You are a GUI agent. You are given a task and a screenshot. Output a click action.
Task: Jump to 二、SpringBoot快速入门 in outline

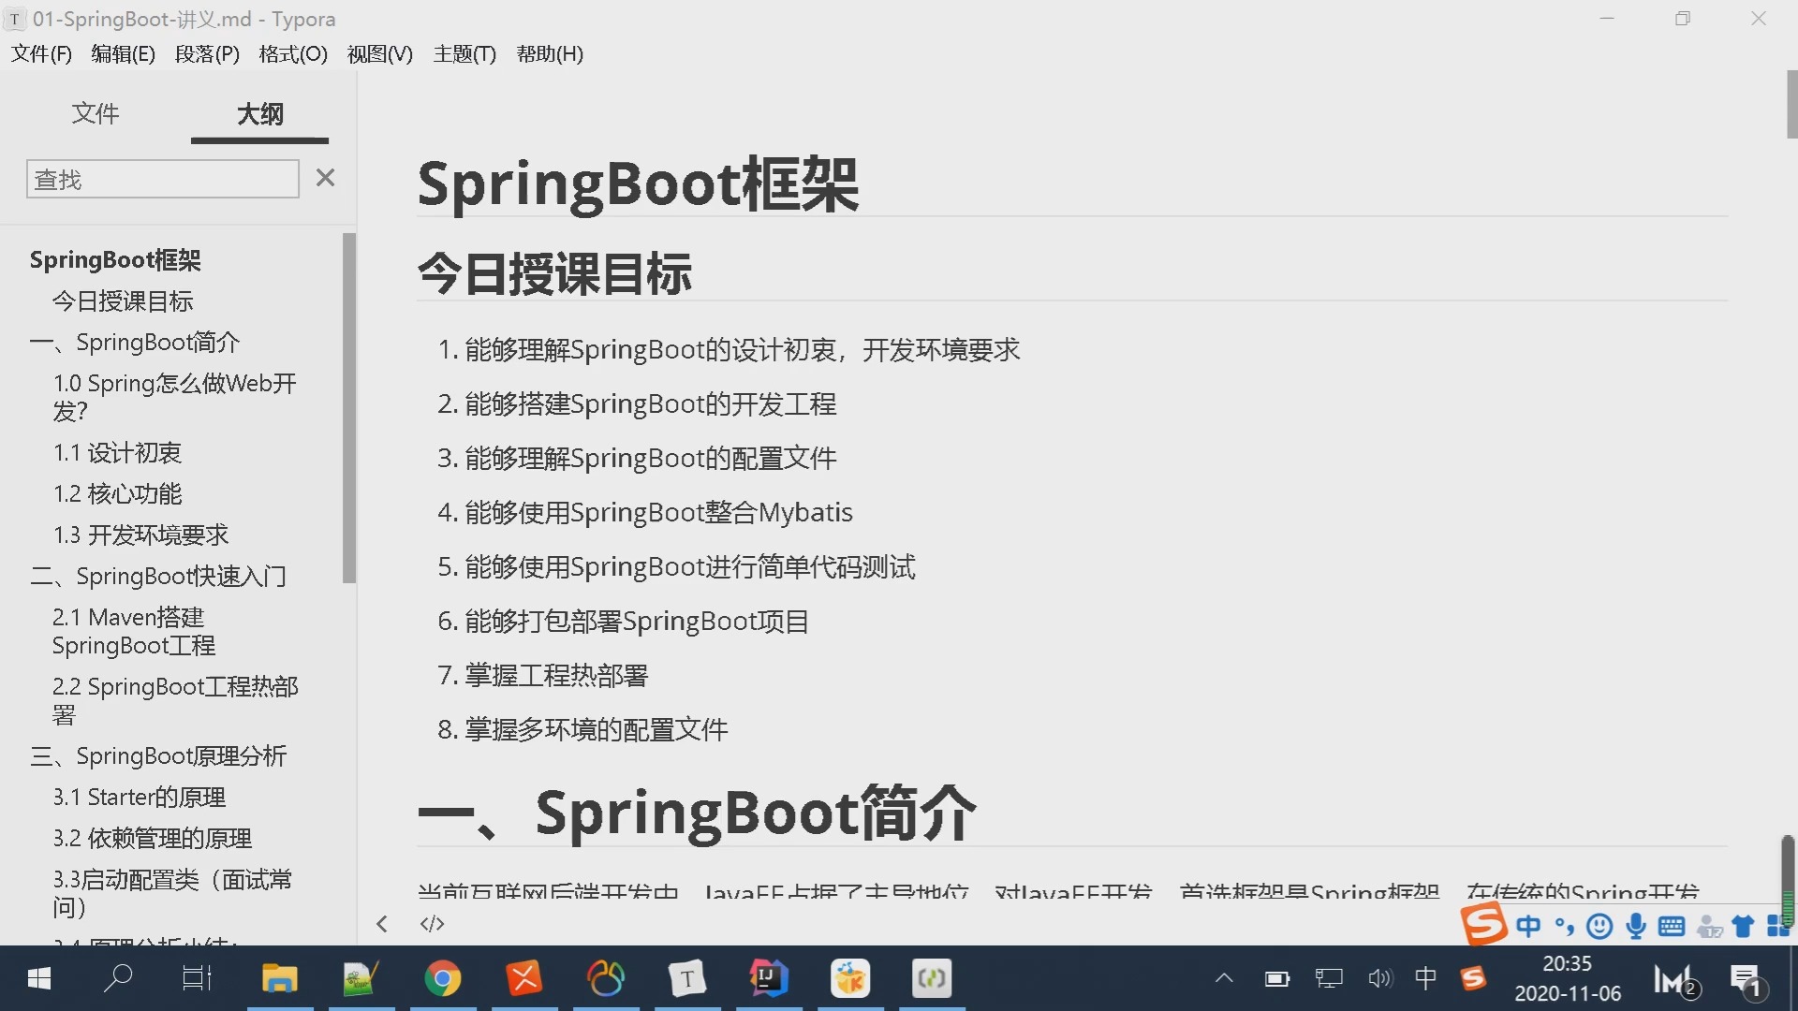158,577
